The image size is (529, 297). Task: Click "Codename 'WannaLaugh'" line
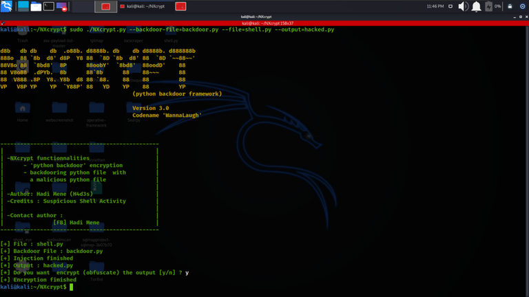pyautogui.click(x=167, y=115)
